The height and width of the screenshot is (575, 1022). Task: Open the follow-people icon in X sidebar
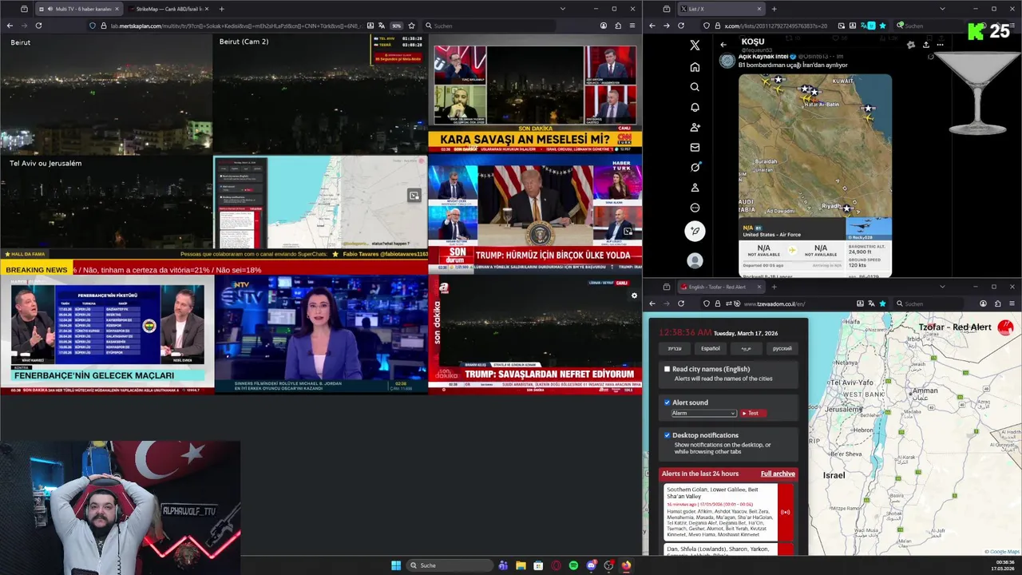tap(695, 127)
